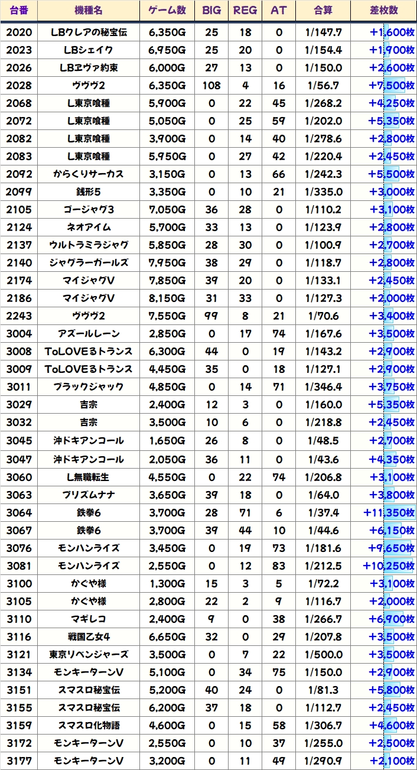This screenshot has height=770, width=417.
Task: Click the 台番 column header
Action: click(19, 11)
